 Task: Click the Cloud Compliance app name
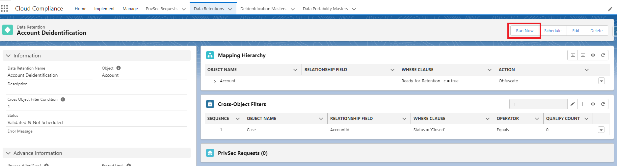click(x=39, y=9)
